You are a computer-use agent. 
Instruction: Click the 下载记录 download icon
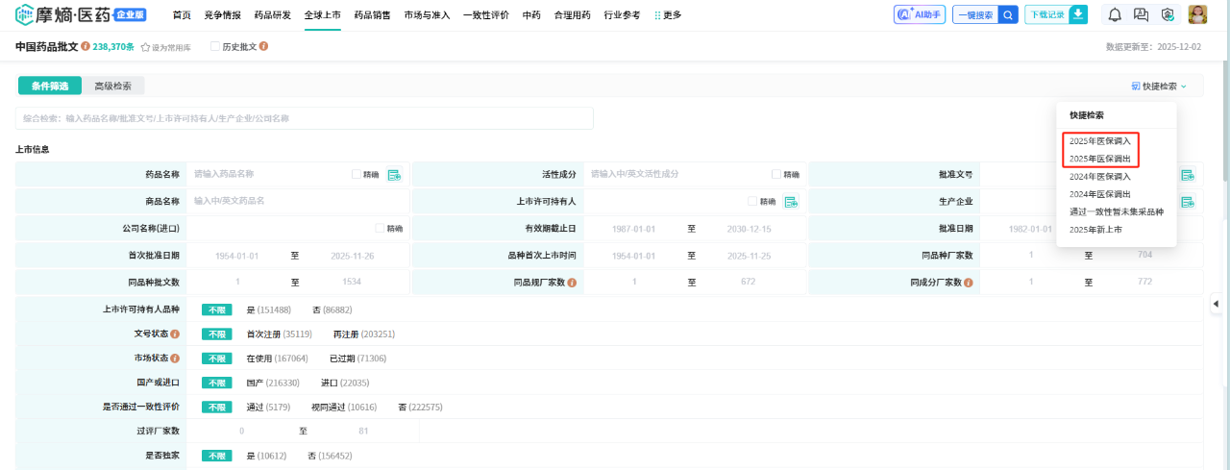coord(1078,14)
